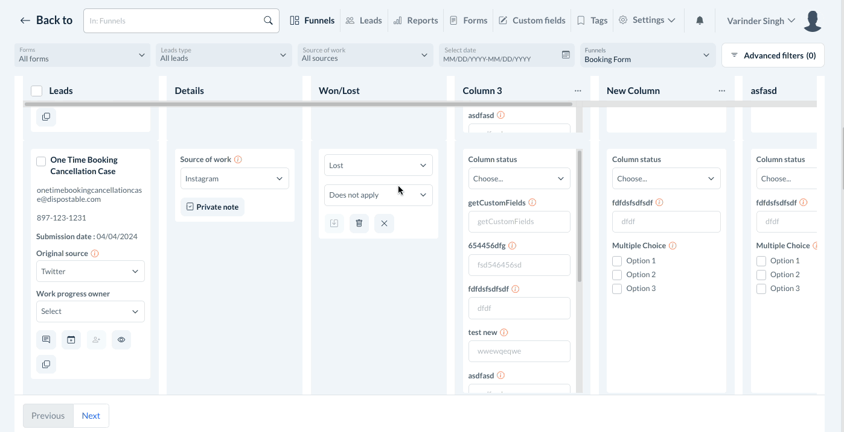The width and height of the screenshot is (844, 432).
Task: Click info icon beside Multiple Choice in New Column
Action: coord(673,246)
